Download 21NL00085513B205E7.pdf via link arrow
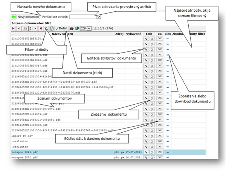This screenshot has width=226, height=172. (x=168, y=66)
